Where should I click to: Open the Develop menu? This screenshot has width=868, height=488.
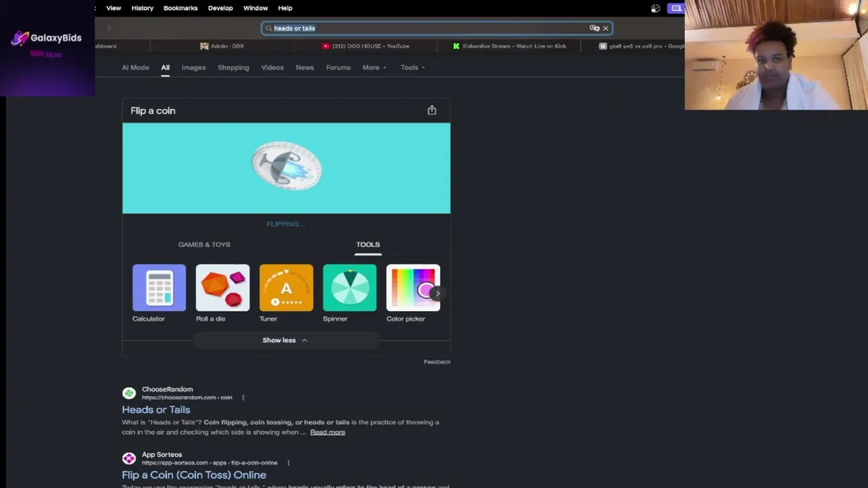click(220, 8)
